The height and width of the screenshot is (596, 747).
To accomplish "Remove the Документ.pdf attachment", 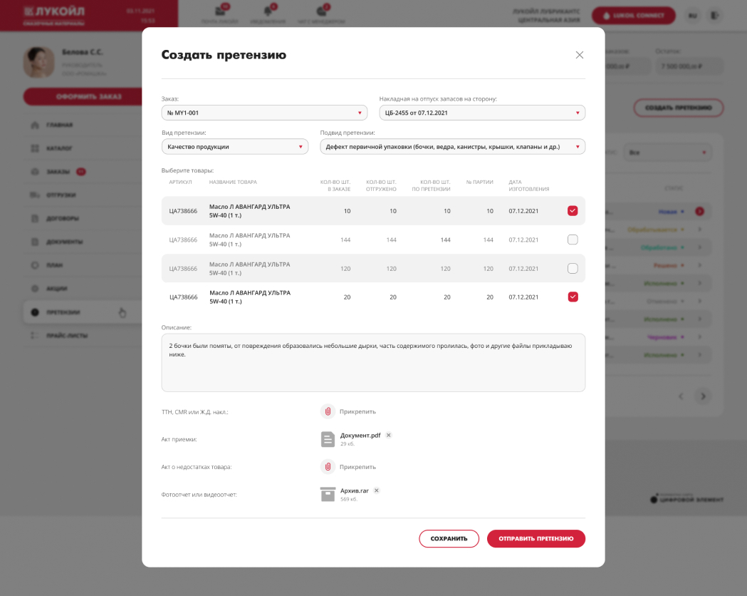I will click(x=389, y=435).
